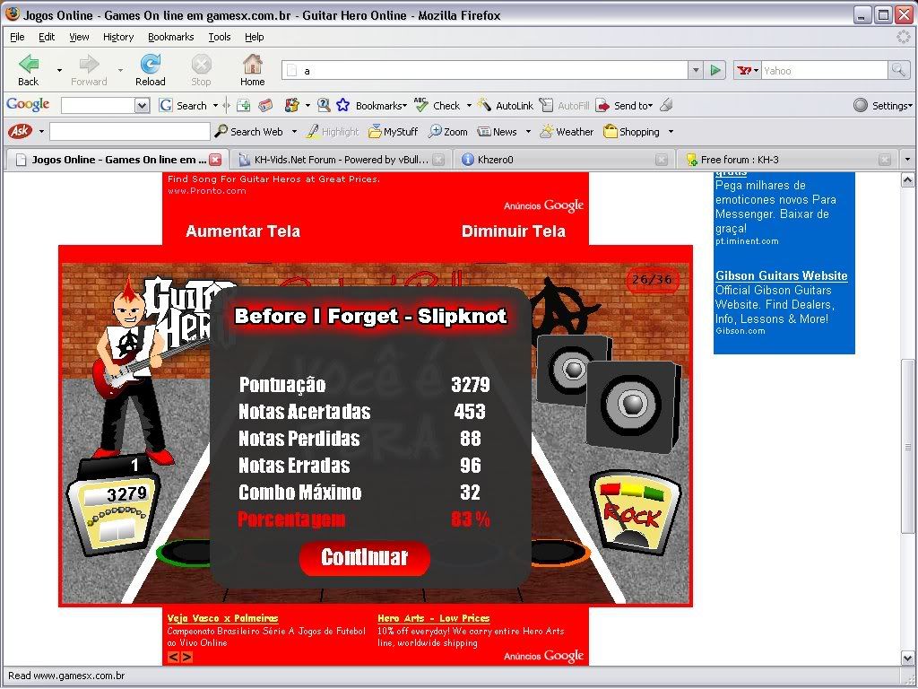Click the next ad arrow in bottom banner
This screenshot has width=918, height=689.
tap(186, 658)
